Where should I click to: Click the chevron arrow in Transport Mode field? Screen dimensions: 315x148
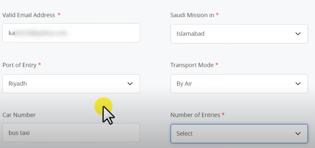[x=298, y=84]
